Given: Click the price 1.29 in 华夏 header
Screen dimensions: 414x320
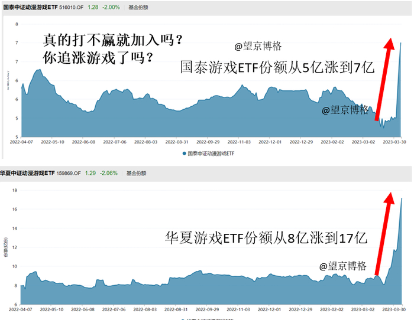Looking at the screenshot, I should [90, 173].
